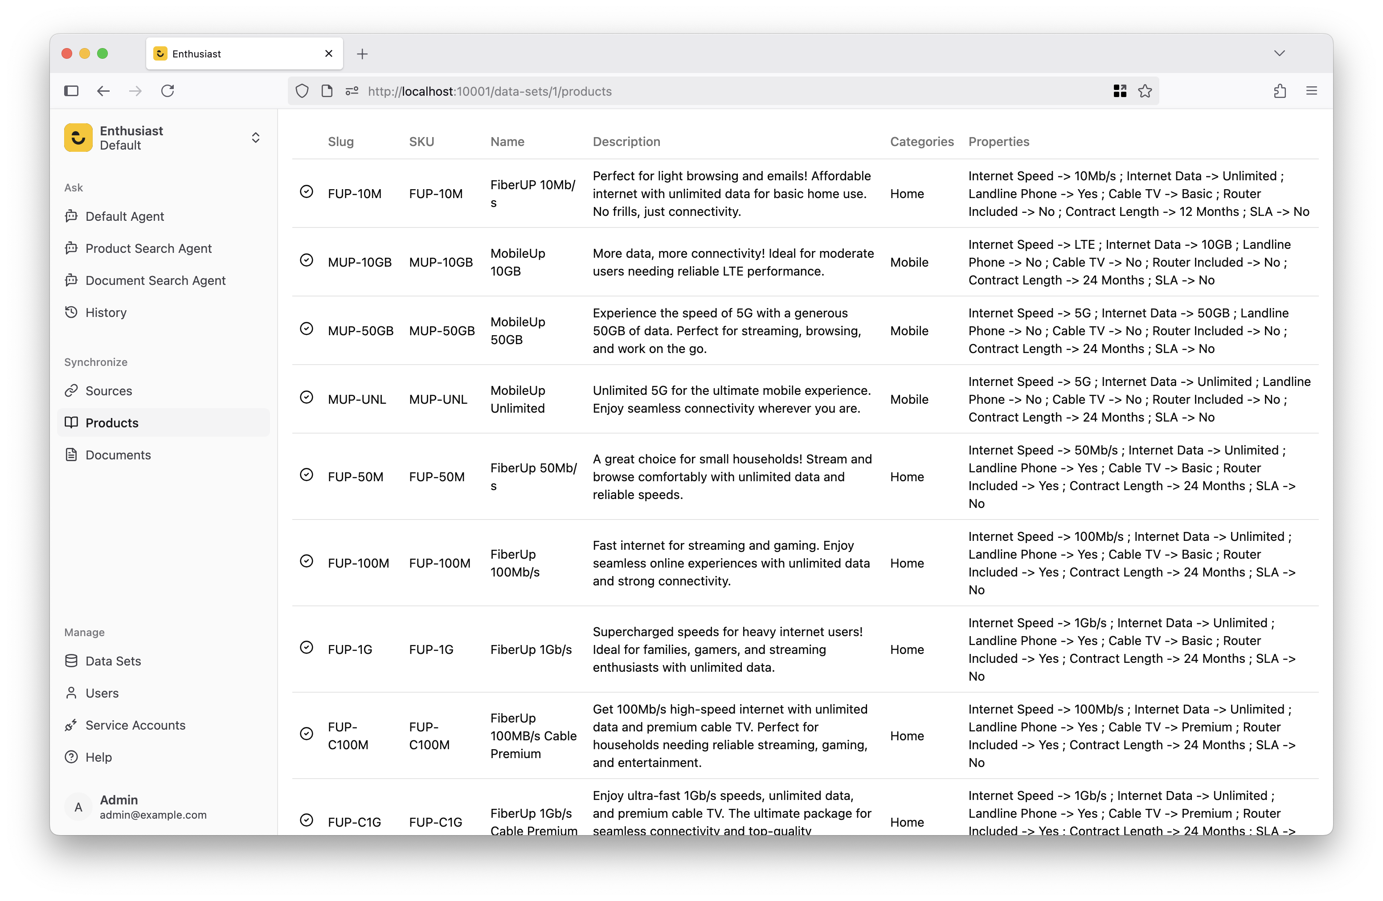Toggle check circle for MUP-UNL row

[306, 397]
